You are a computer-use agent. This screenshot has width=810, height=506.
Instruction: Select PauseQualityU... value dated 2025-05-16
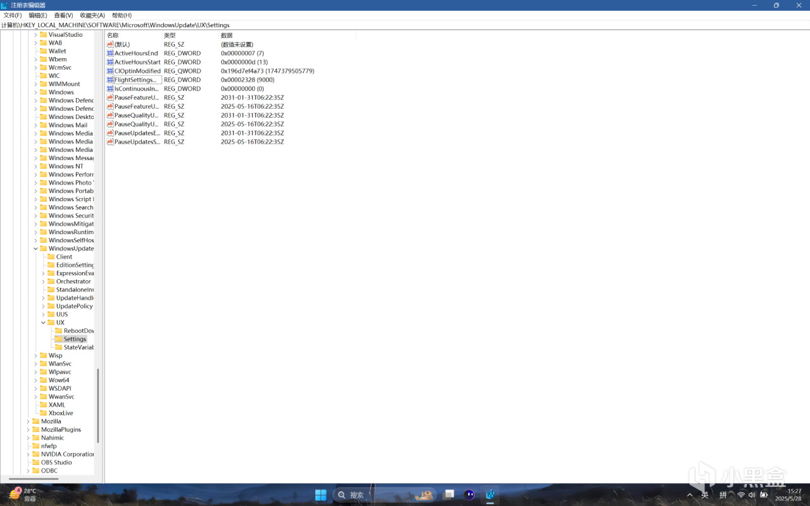click(137, 124)
